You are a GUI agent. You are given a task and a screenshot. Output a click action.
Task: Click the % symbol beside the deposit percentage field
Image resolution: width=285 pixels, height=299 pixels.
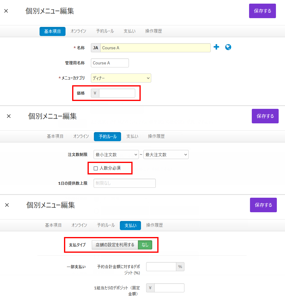click(x=180, y=267)
